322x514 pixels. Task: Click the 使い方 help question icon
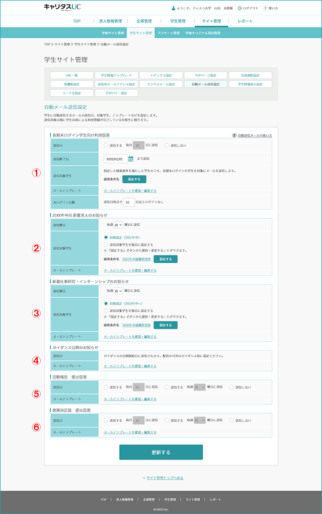[x=265, y=8]
